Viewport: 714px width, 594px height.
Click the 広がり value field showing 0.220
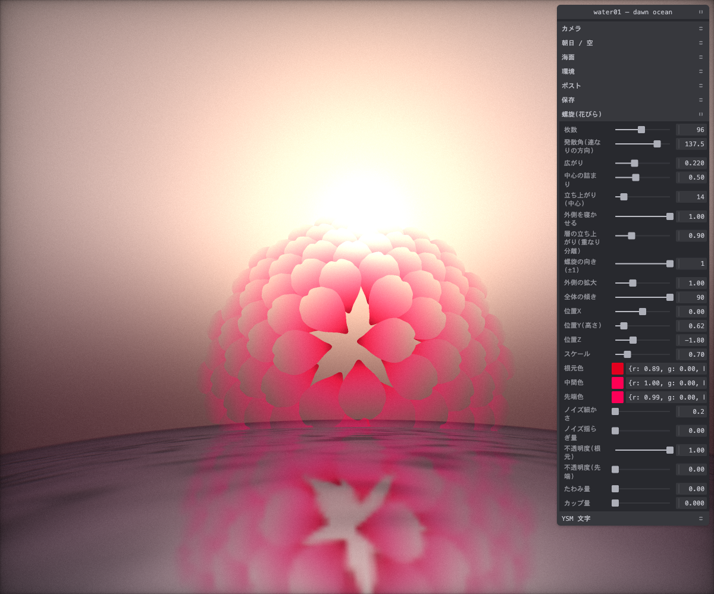(691, 163)
